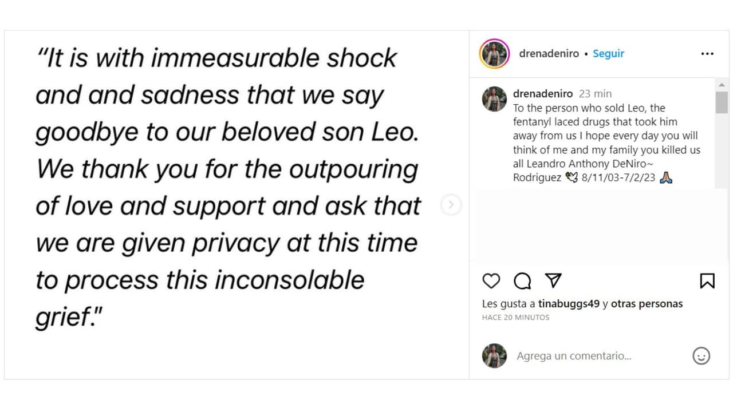Open comments via the speech bubble icon
This screenshot has height=412, width=733.
(x=522, y=281)
